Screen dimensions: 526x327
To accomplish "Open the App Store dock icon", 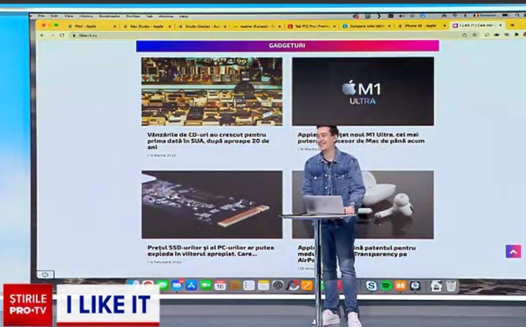I will pos(191,286).
